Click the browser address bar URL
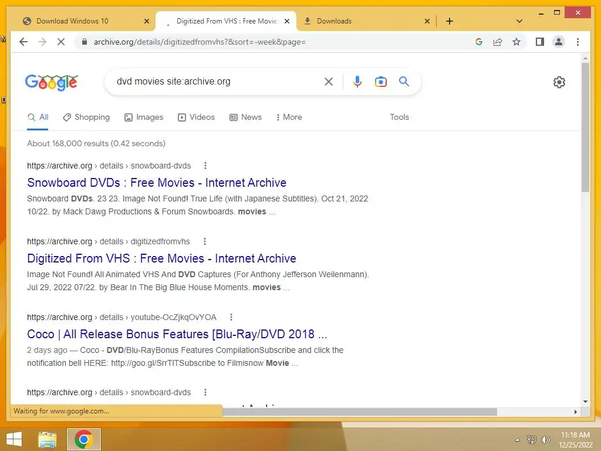601x451 pixels. pyautogui.click(x=200, y=42)
